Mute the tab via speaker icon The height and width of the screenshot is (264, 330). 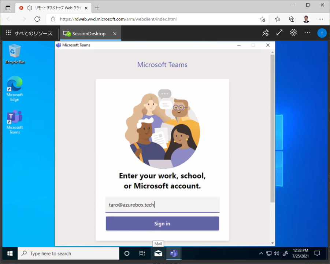[x=29, y=8]
